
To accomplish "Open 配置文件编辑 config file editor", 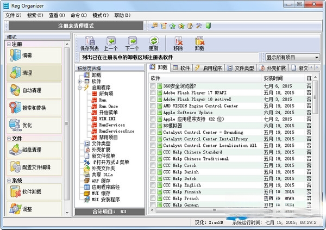I will 34,167.
